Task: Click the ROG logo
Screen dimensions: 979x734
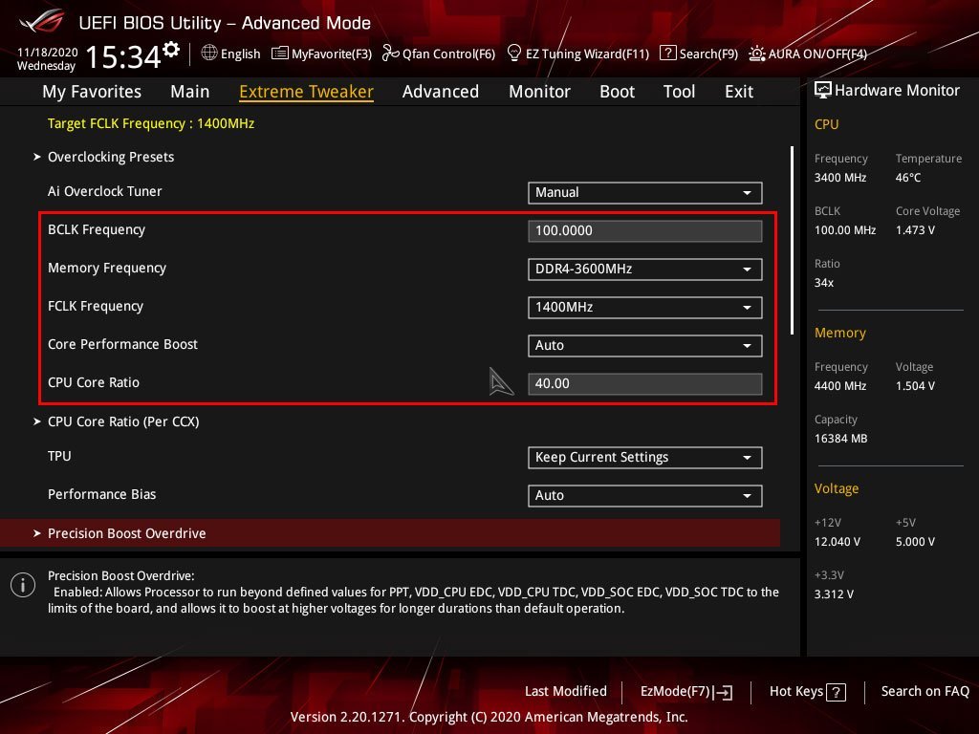Action: click(x=42, y=21)
